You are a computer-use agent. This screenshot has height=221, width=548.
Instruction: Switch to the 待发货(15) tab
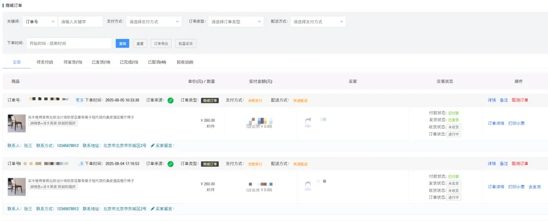pos(73,62)
